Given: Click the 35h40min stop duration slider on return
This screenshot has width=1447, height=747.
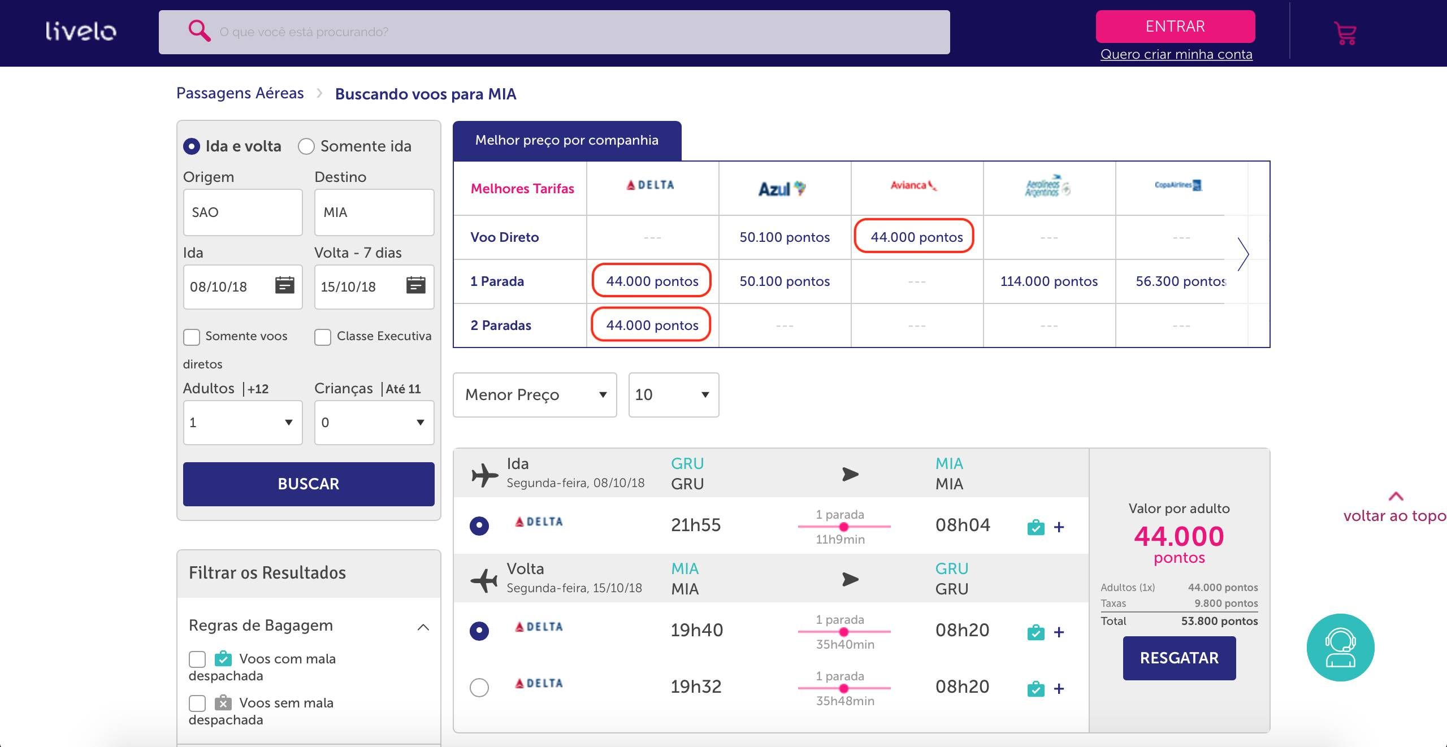Looking at the screenshot, I should pyautogui.click(x=844, y=632).
